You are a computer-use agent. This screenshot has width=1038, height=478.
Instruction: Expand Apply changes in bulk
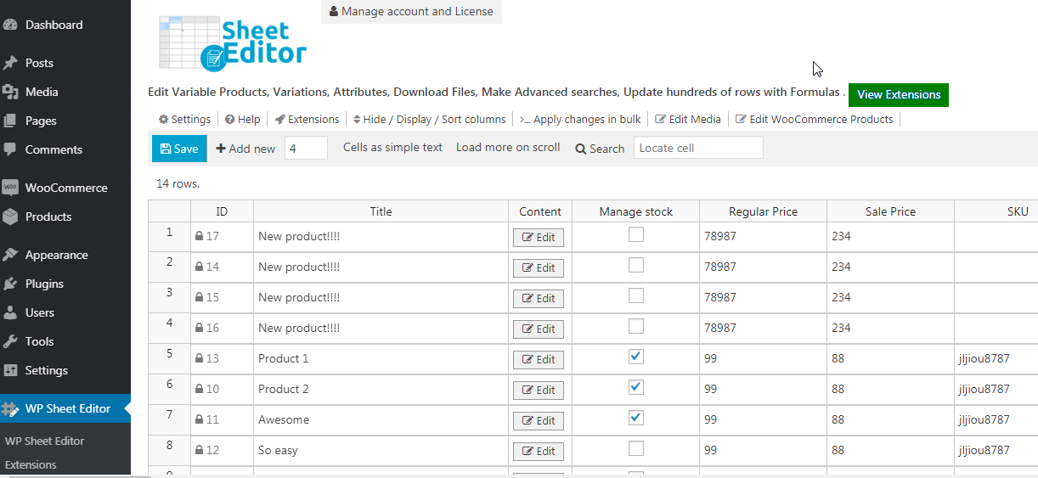pyautogui.click(x=580, y=120)
